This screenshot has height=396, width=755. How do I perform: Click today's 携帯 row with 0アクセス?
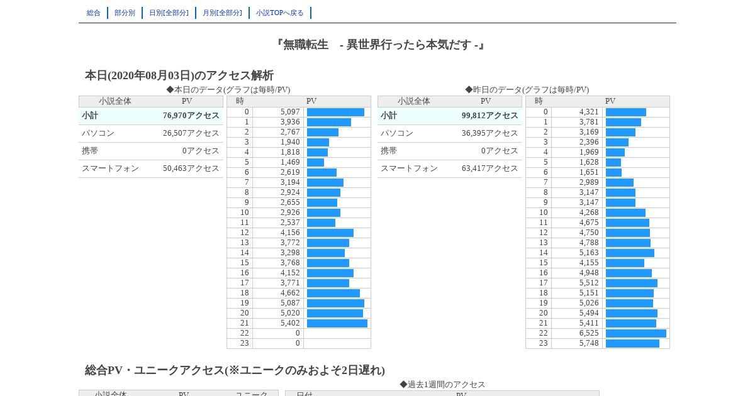click(x=151, y=151)
